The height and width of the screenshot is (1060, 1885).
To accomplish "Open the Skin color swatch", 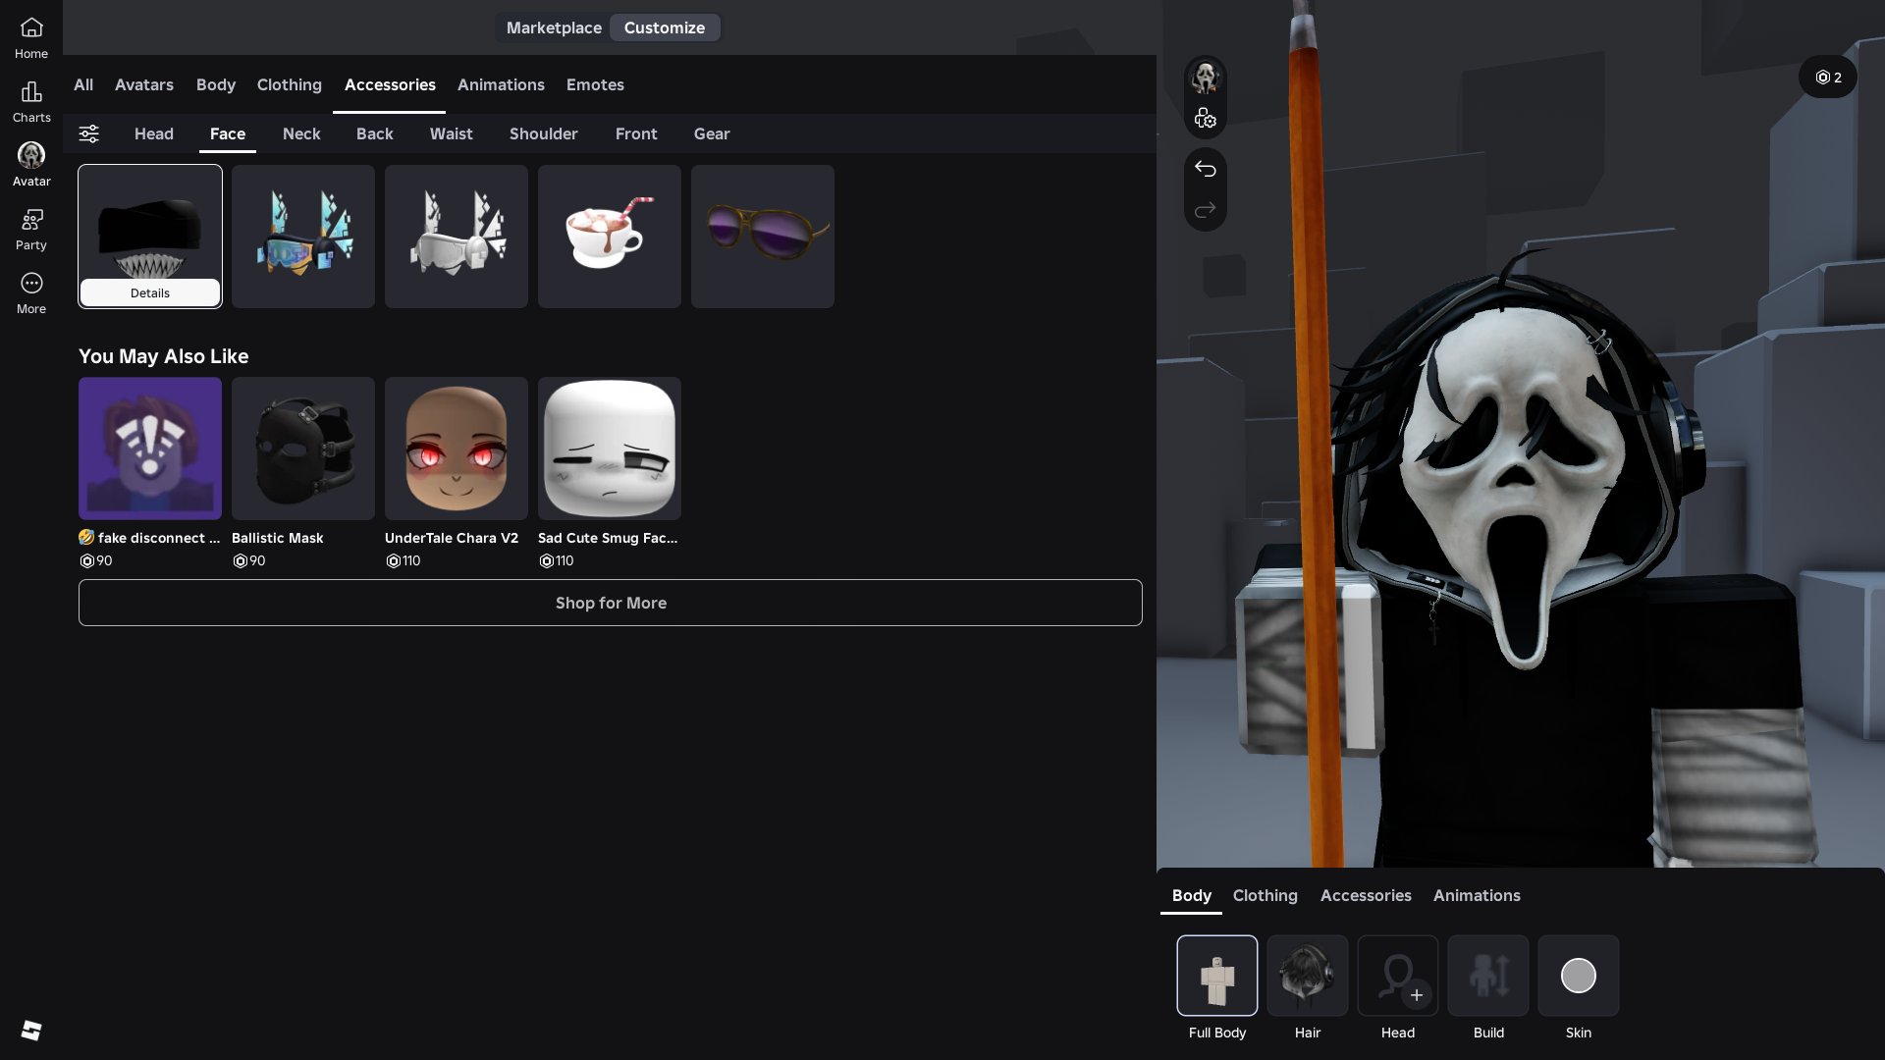I will [1578, 976].
